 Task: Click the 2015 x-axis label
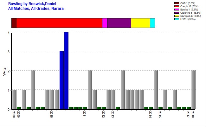tap(160, 114)
